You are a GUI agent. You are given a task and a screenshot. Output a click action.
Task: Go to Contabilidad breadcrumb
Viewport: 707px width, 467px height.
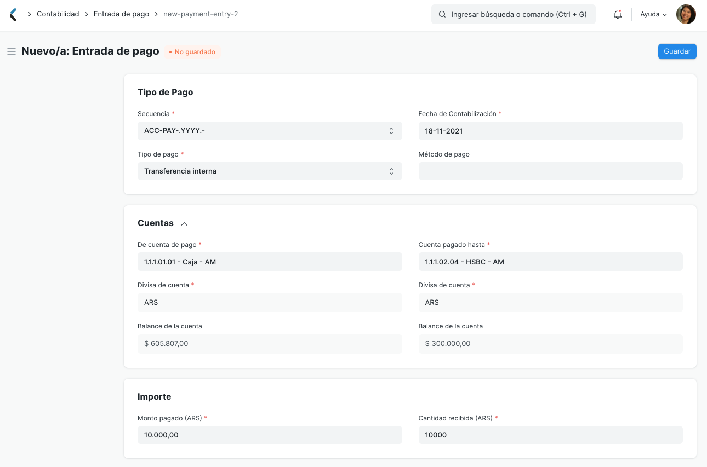(58, 14)
